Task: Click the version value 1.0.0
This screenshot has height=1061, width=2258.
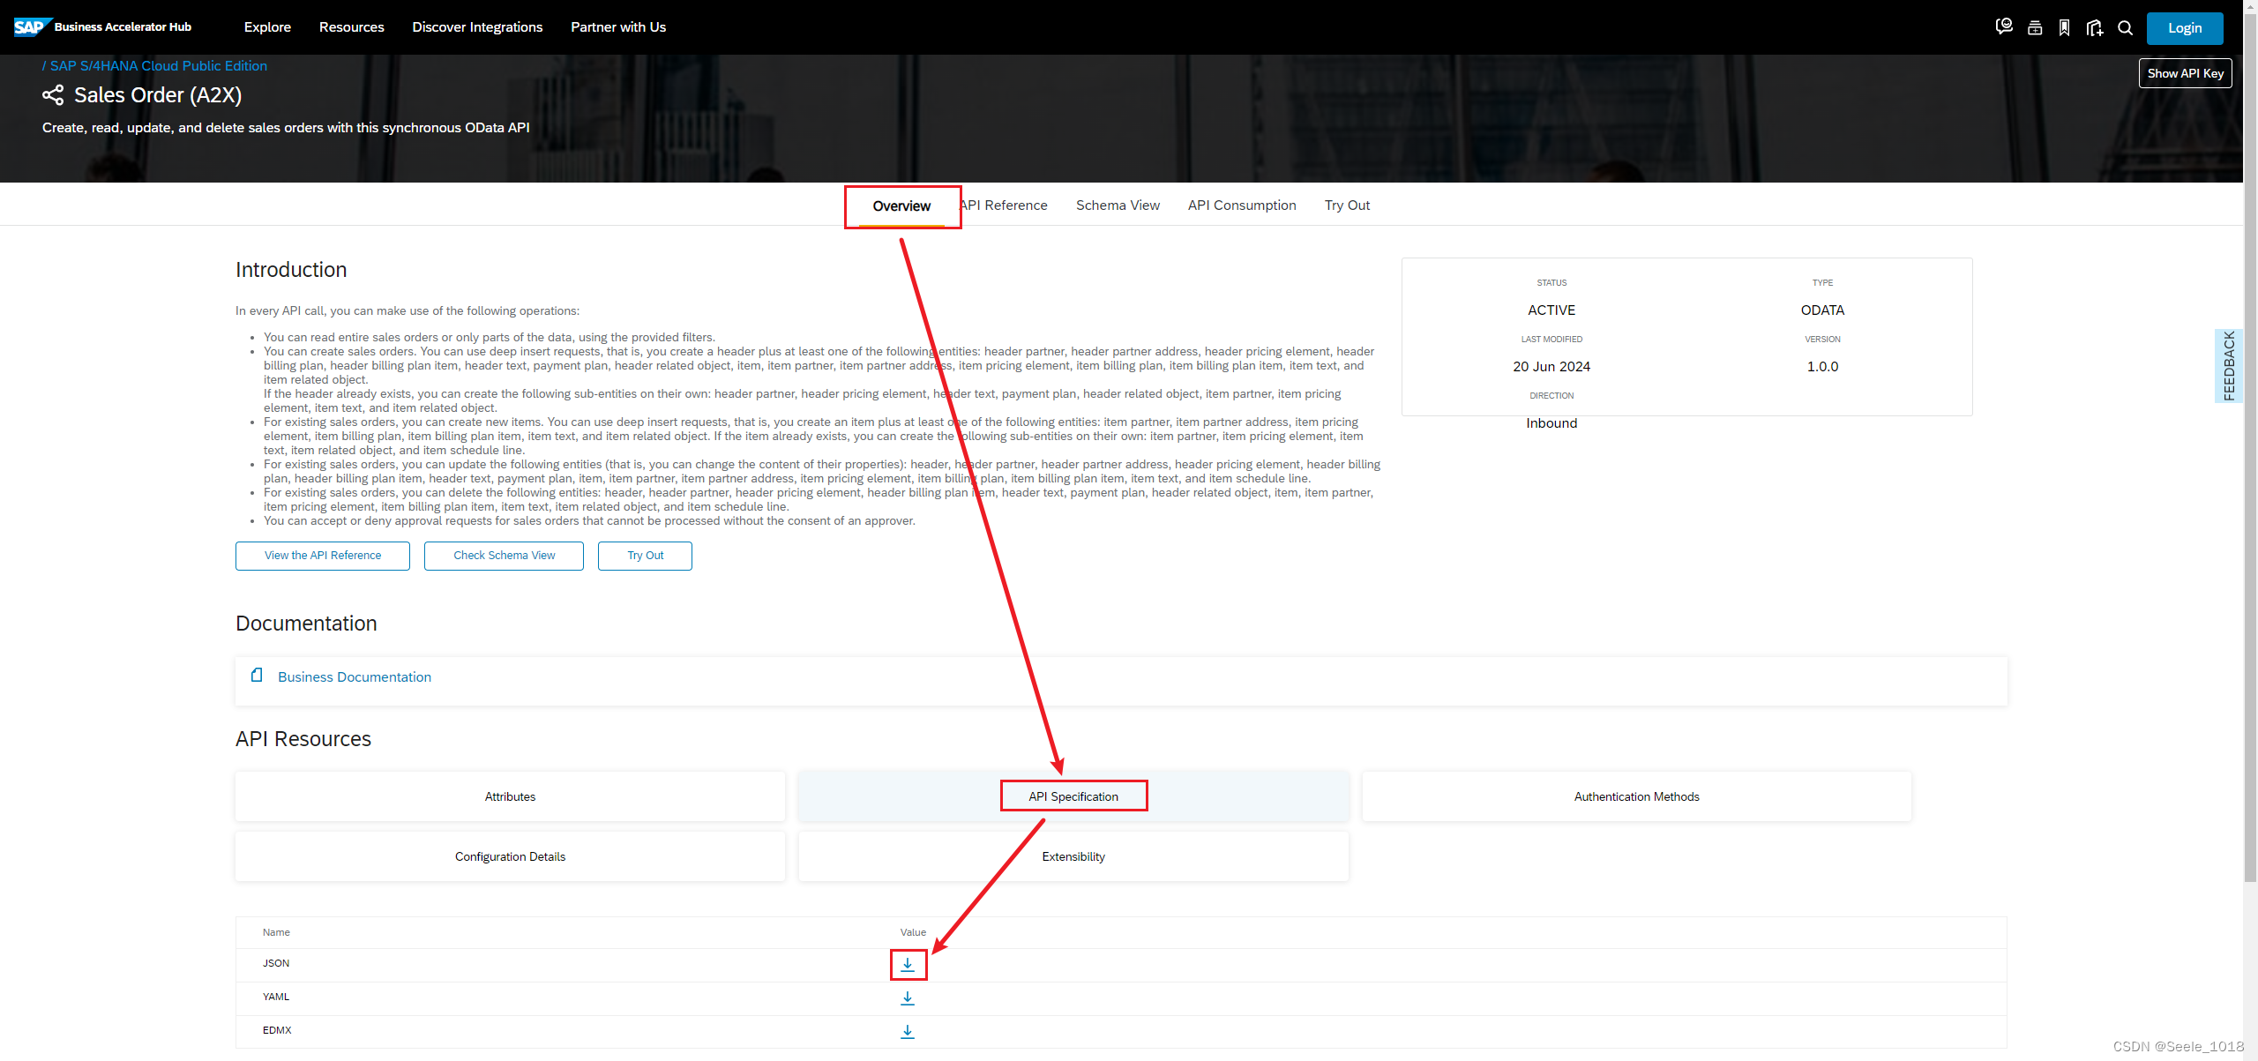Action: pos(1822,367)
